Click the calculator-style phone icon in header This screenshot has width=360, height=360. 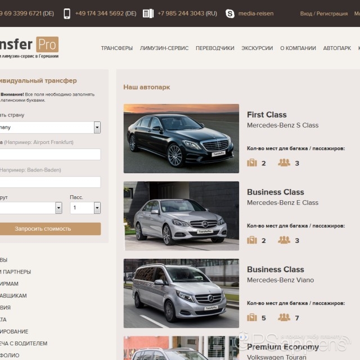click(x=148, y=13)
